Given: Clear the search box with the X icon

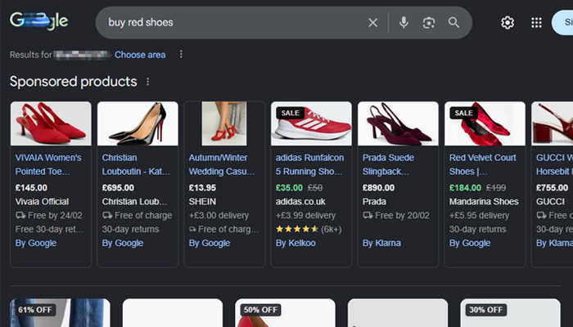Looking at the screenshot, I should (372, 23).
